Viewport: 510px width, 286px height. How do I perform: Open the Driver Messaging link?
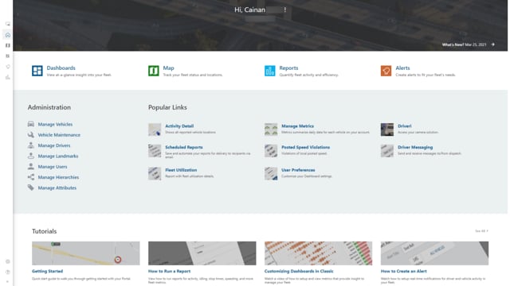click(x=415, y=147)
